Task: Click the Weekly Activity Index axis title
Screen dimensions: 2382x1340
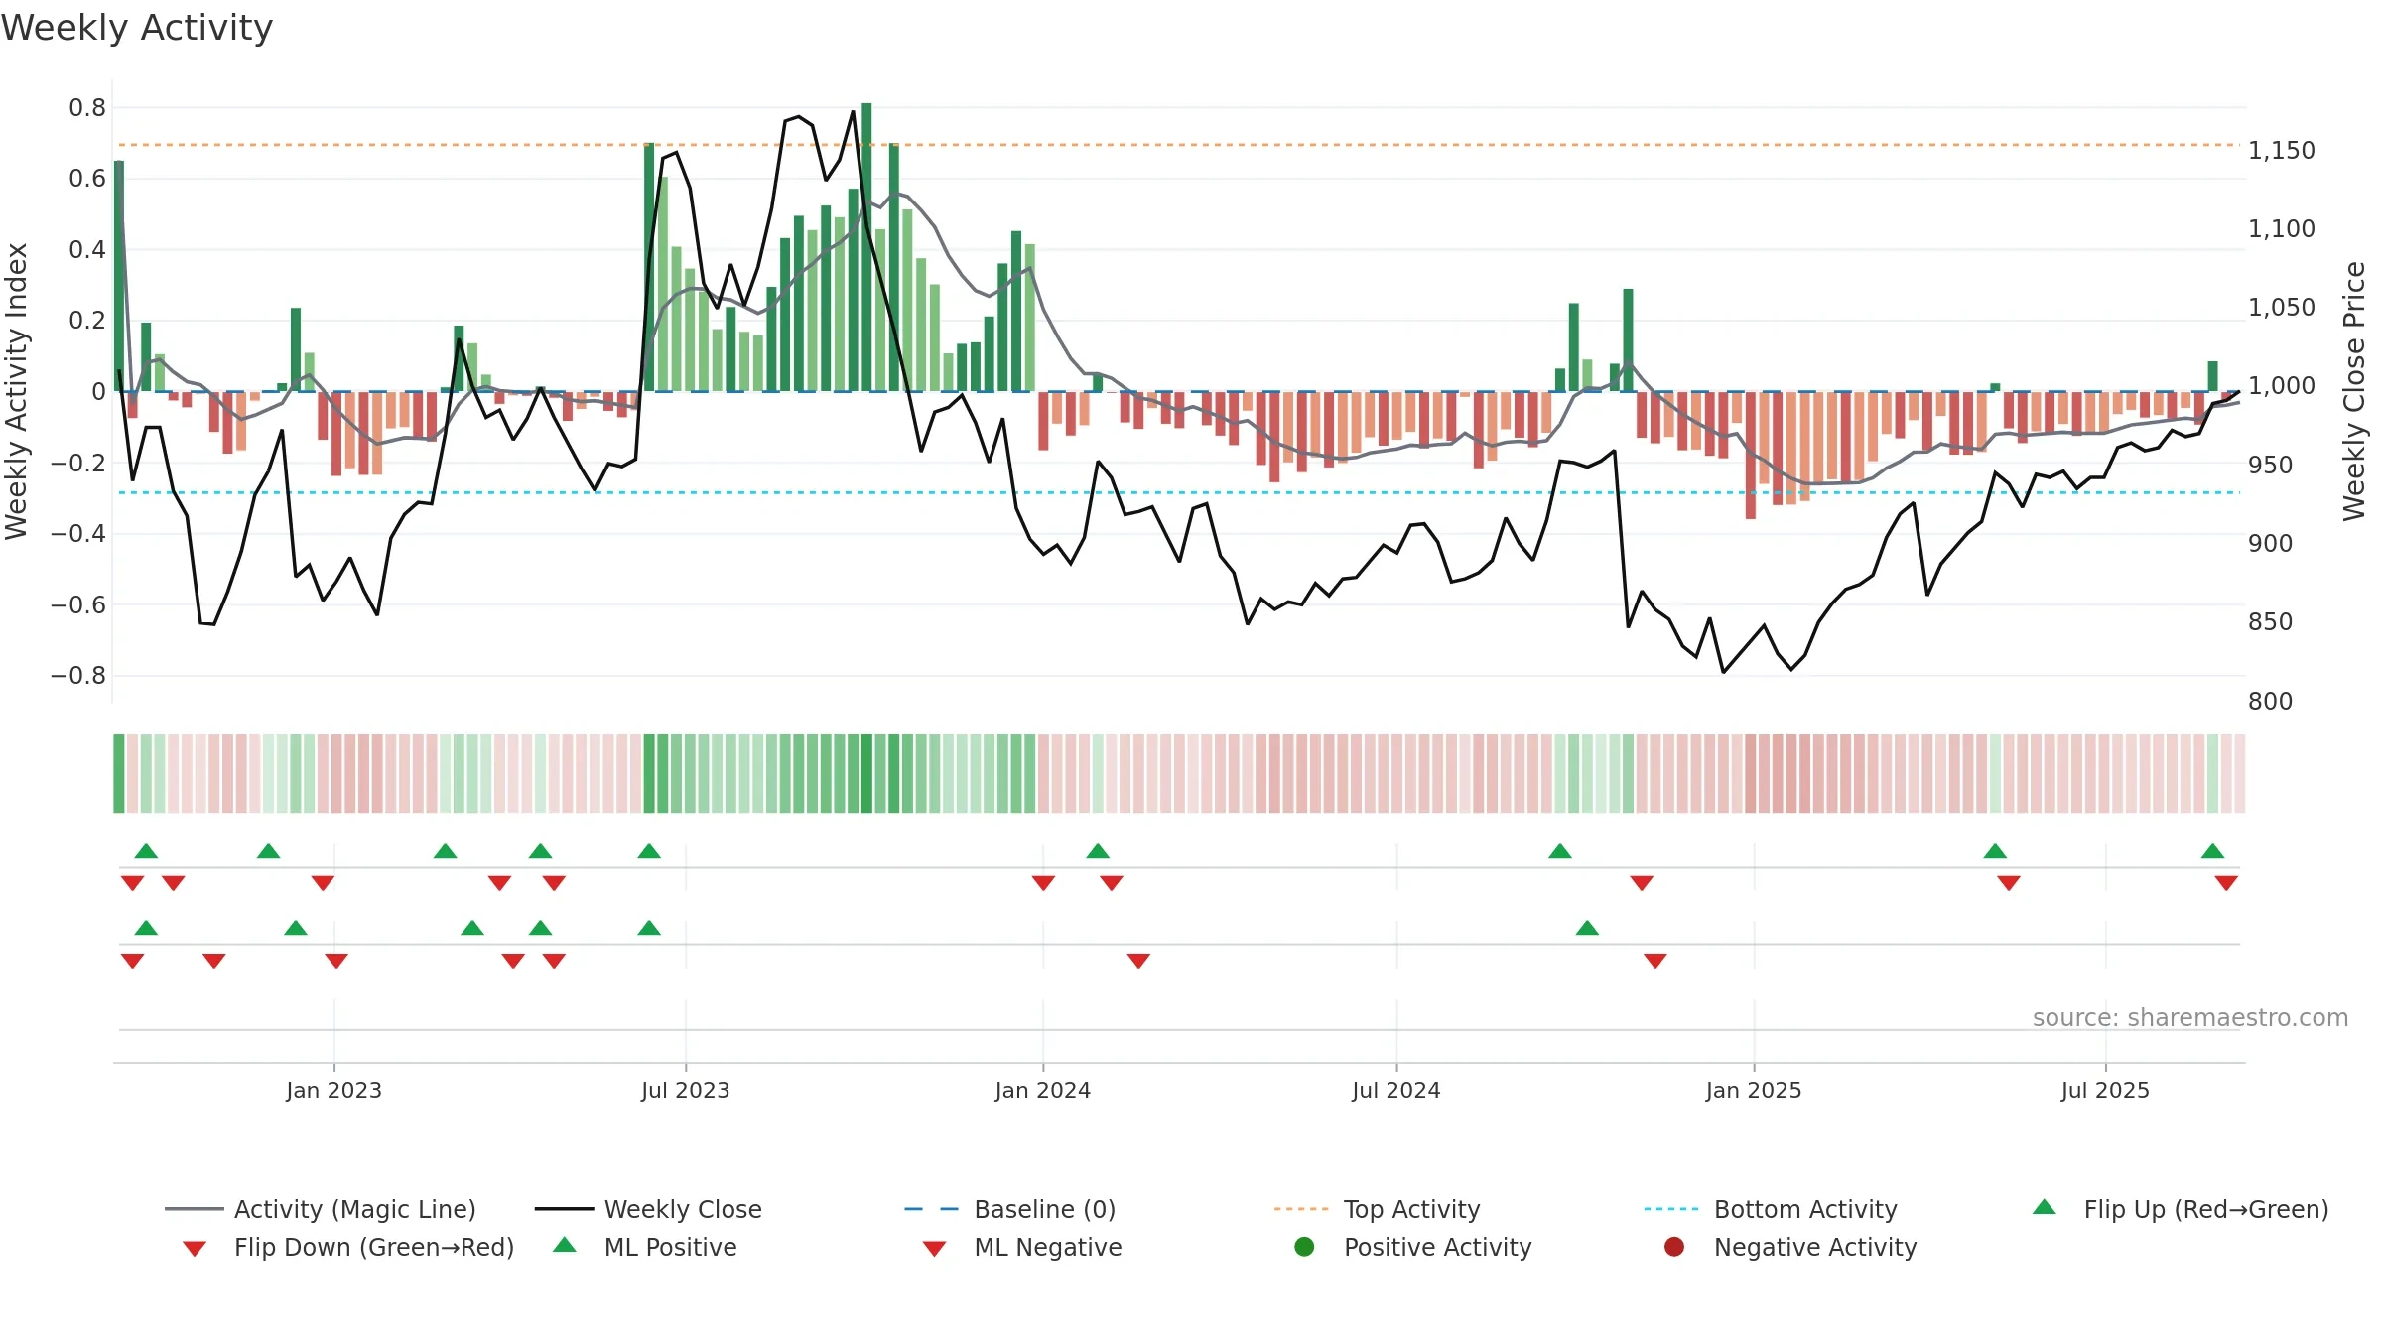Action: click(x=16, y=391)
